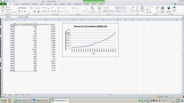This screenshot has width=184, height=103.
Task: Increase font size with grow-font icon
Action: coord(37,8)
